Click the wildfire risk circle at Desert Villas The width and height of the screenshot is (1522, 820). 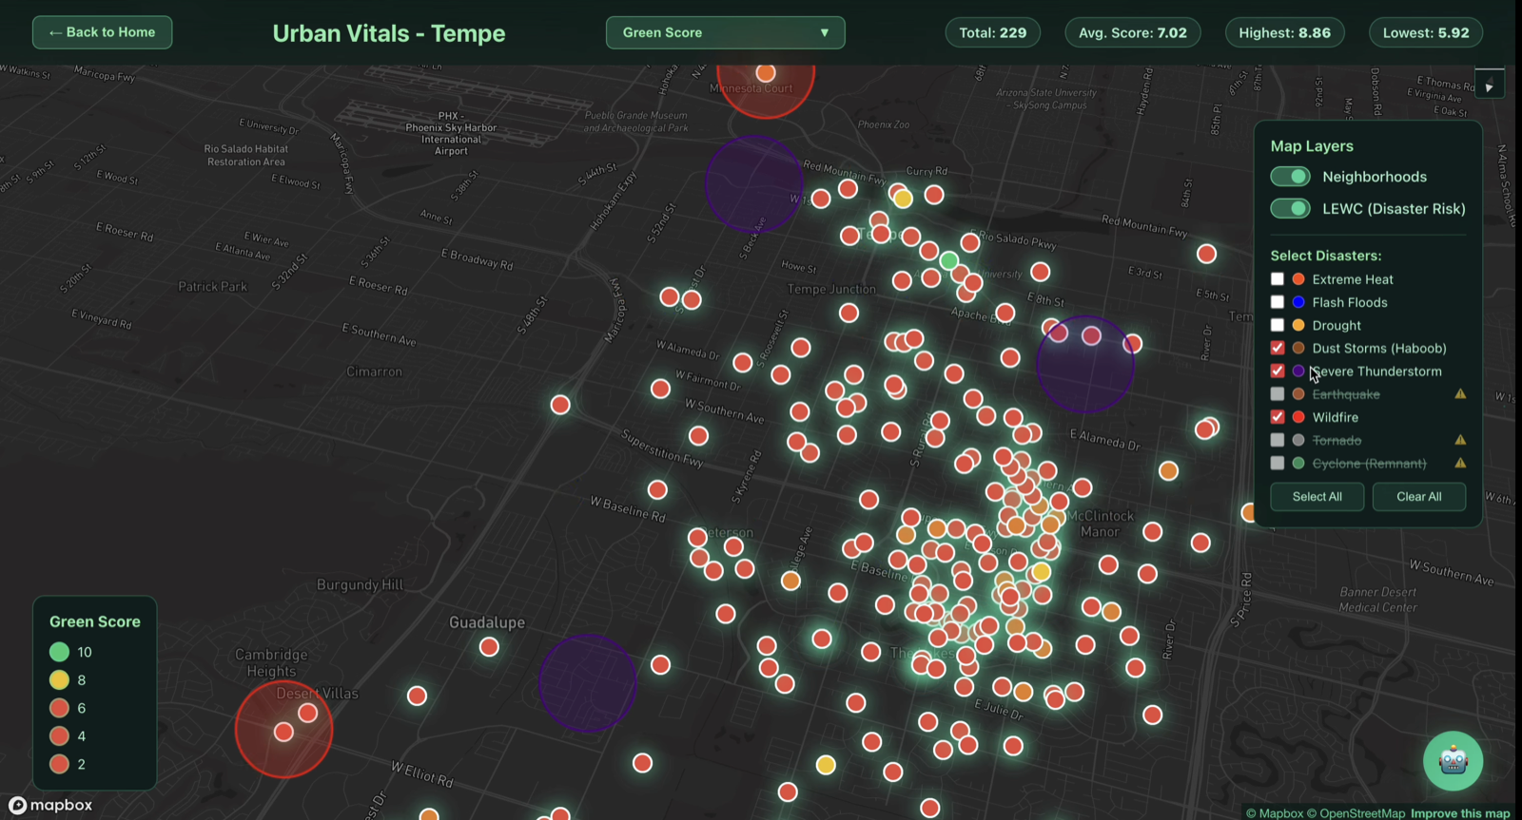tap(283, 729)
